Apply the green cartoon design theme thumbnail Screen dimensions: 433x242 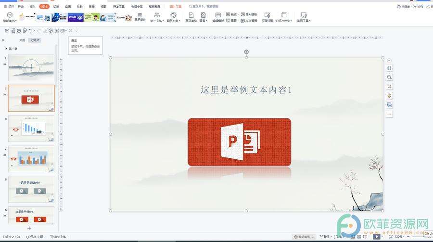pyautogui.click(x=92, y=17)
